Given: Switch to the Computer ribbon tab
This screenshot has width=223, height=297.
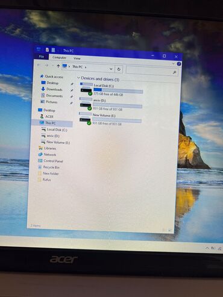Looking at the screenshot, I should pos(59,57).
